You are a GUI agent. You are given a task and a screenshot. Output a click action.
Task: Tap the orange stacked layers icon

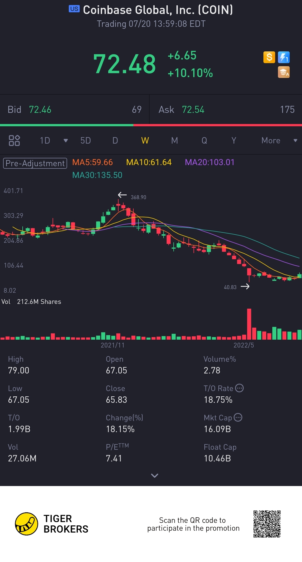pos(284,72)
